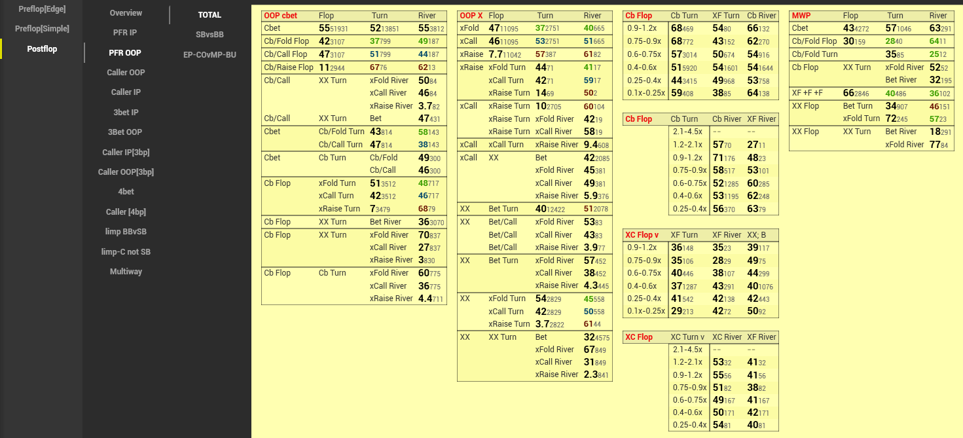Open the Overview stats page
Image resolution: width=963 pixels, height=438 pixels.
pos(126,13)
